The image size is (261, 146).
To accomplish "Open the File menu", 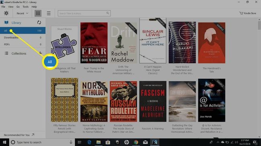I will [x=3, y=7].
